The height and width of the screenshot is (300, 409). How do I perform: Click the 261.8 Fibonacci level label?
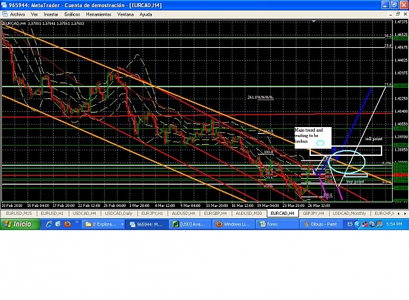(x=260, y=98)
